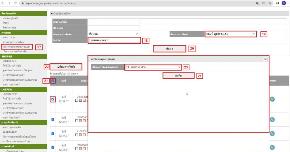Open the ช้อปปี้ ผู้ขายส่งเอง delivery channel dropdown
The width and height of the screenshot is (290, 152).
[231, 34]
